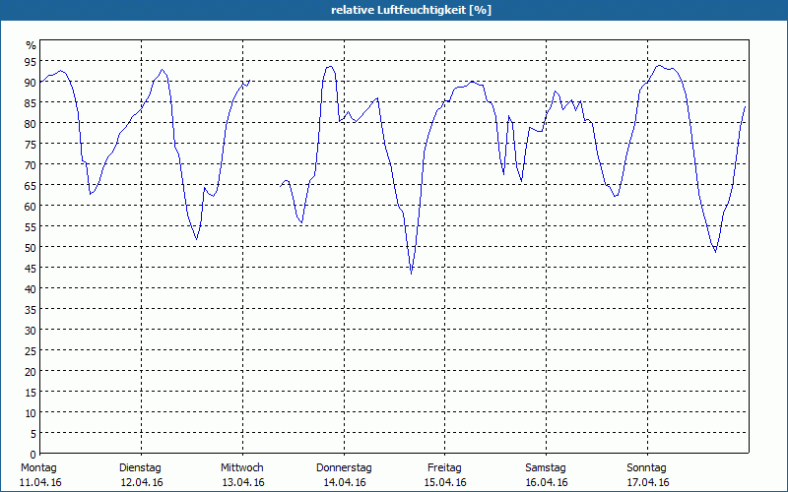The image size is (788, 492).
Task: Click the y-axis tick label '95'
Action: (31, 61)
